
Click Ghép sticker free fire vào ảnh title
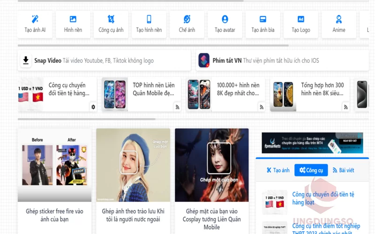click(x=54, y=215)
